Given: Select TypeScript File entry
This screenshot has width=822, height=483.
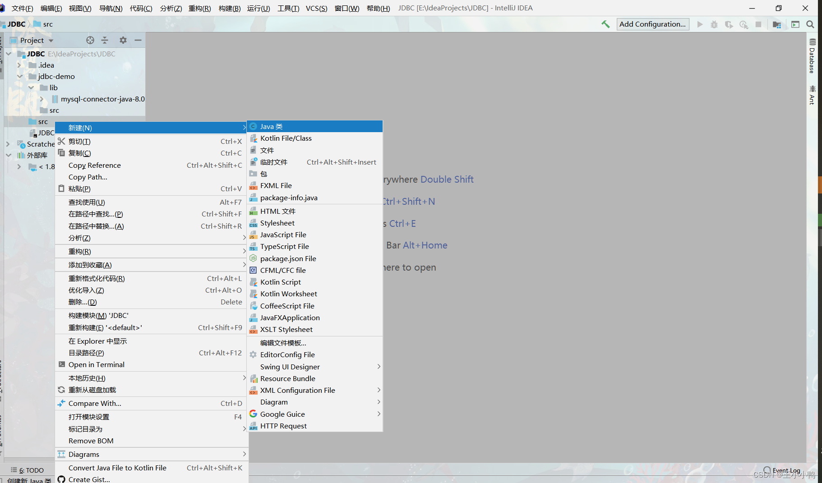Looking at the screenshot, I should pos(315,247).
